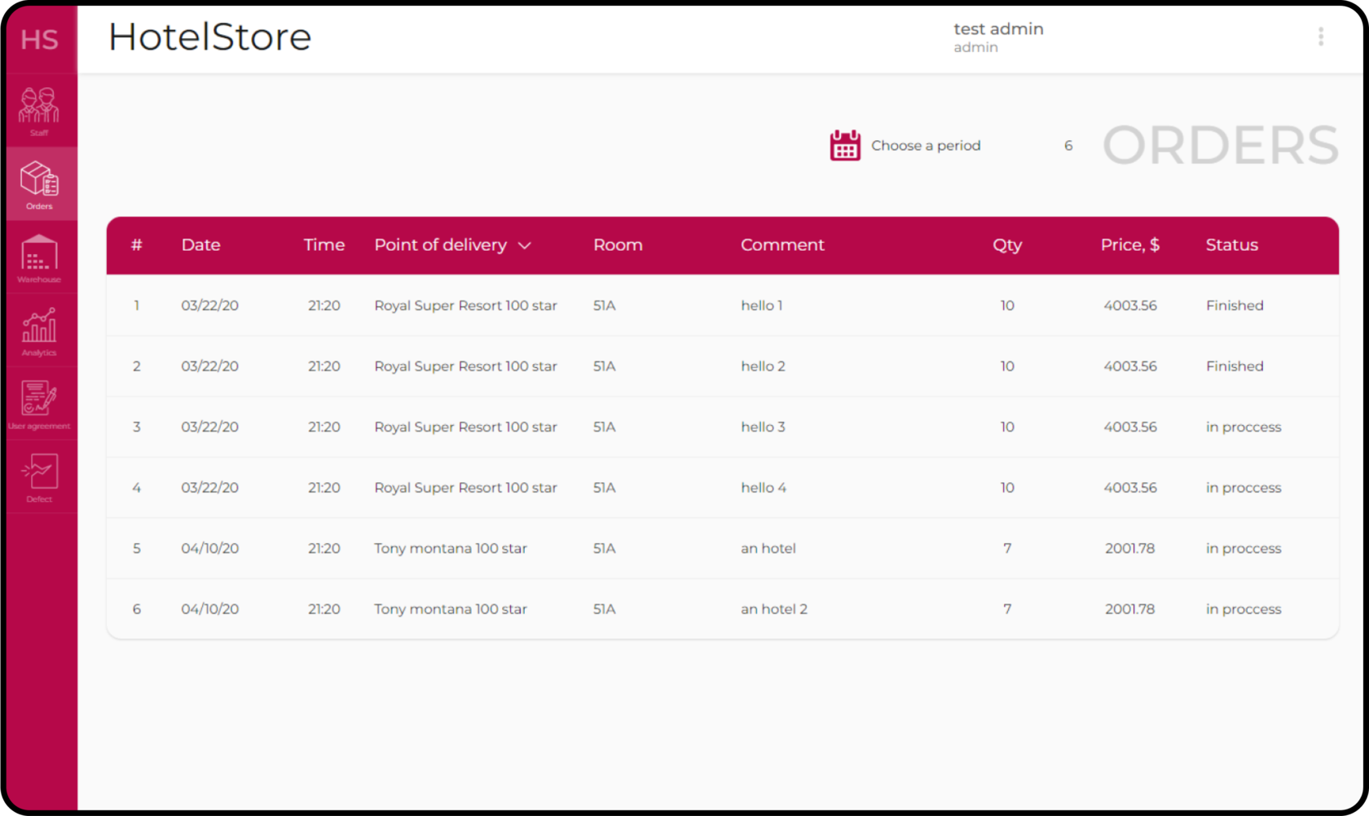The width and height of the screenshot is (1369, 816).
Task: Select order with comment hello 3
Action: 722,427
